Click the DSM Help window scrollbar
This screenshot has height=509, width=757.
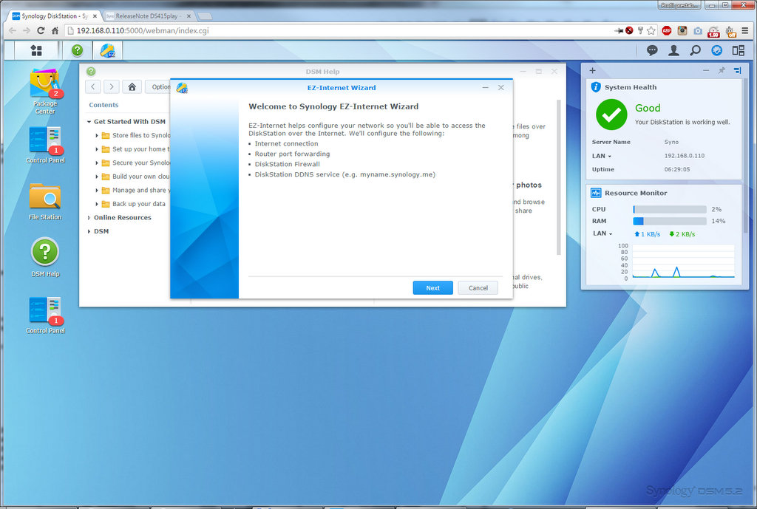[559, 177]
